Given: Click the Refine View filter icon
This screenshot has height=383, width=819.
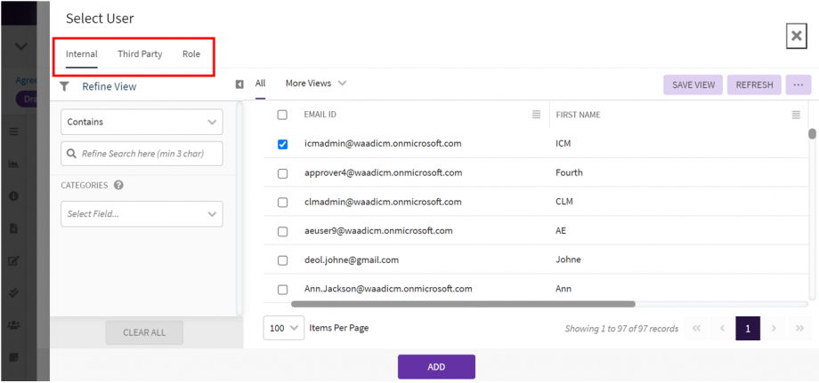Looking at the screenshot, I should pyautogui.click(x=64, y=86).
